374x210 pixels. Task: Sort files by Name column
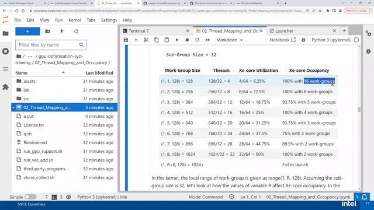point(40,73)
